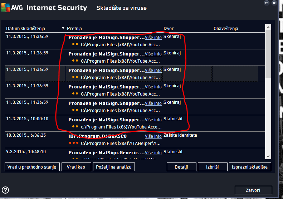Click the 'IDP.Program.D1B0A5C0' threat name
283x199 pixels.
97,136
